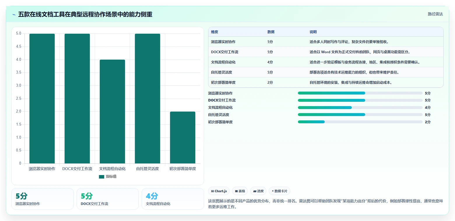Open the 5分 DOCX交付工作流 data card
455x221 pixels.
pos(108,199)
